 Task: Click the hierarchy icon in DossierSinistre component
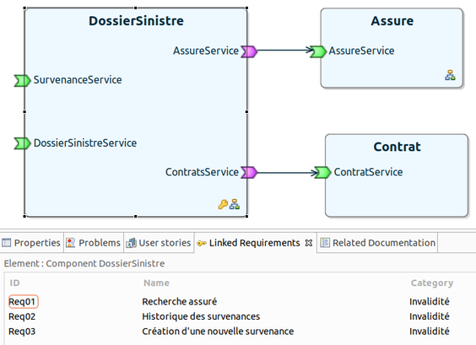[235, 204]
